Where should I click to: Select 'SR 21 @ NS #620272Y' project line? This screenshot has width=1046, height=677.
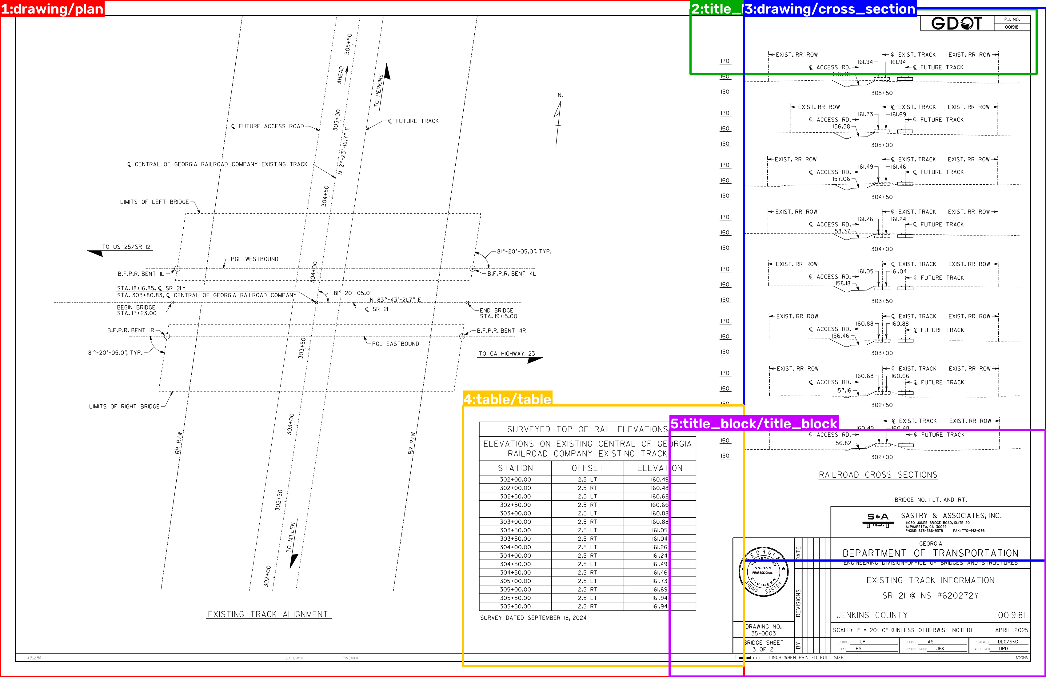click(930, 596)
